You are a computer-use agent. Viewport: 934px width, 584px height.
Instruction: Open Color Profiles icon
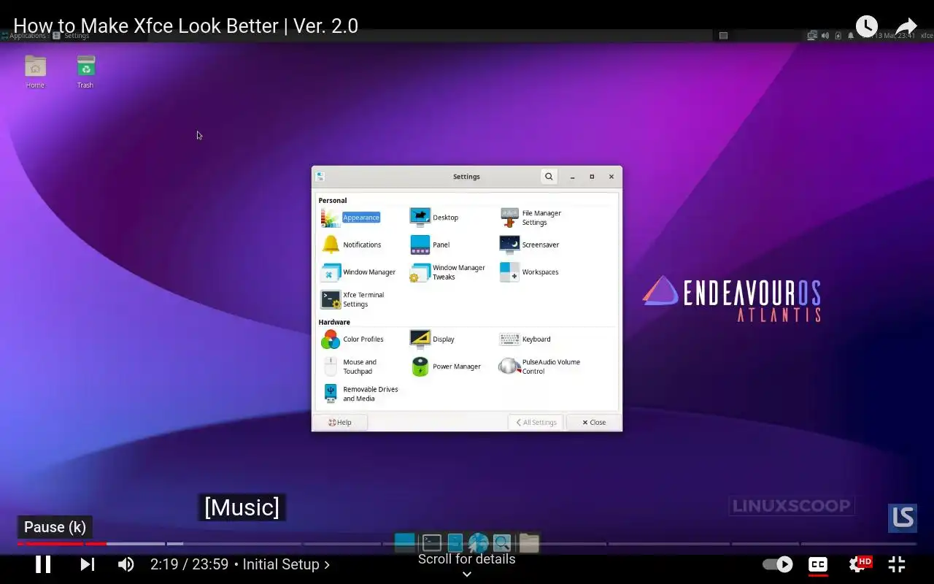tap(331, 339)
